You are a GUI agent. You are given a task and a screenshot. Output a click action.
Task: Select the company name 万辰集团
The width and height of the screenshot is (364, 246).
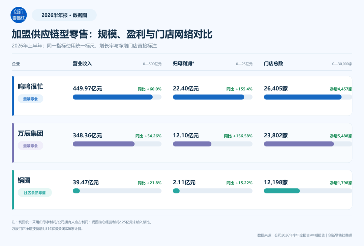point(30,134)
